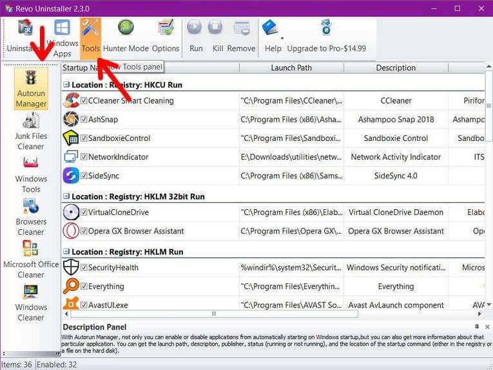Viewport: 493px width, 370px height.
Task: Disable Opera GX Browser Assistant checkbox
Action: pos(84,231)
